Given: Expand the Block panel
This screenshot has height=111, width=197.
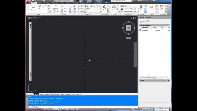Looking at the screenshot, I should pos(116,14).
